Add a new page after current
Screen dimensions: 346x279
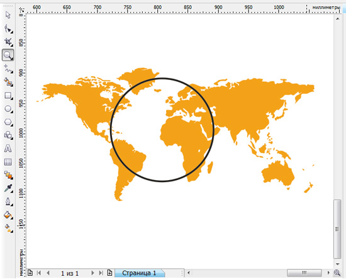tap(109, 273)
